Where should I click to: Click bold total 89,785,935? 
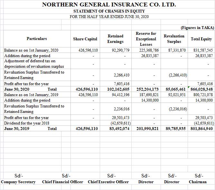coord(176,129)
